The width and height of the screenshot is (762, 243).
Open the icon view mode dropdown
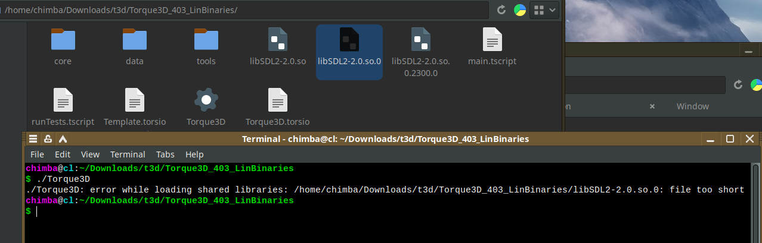pos(545,10)
